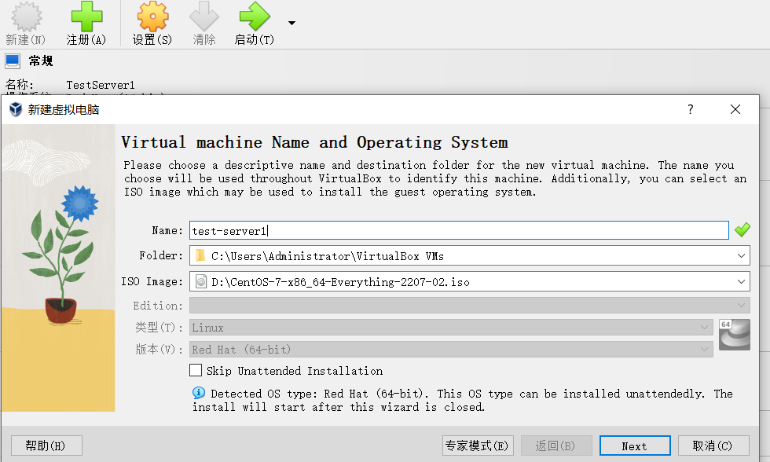Click the 帮助(H) help button
770x462 pixels.
click(46, 445)
